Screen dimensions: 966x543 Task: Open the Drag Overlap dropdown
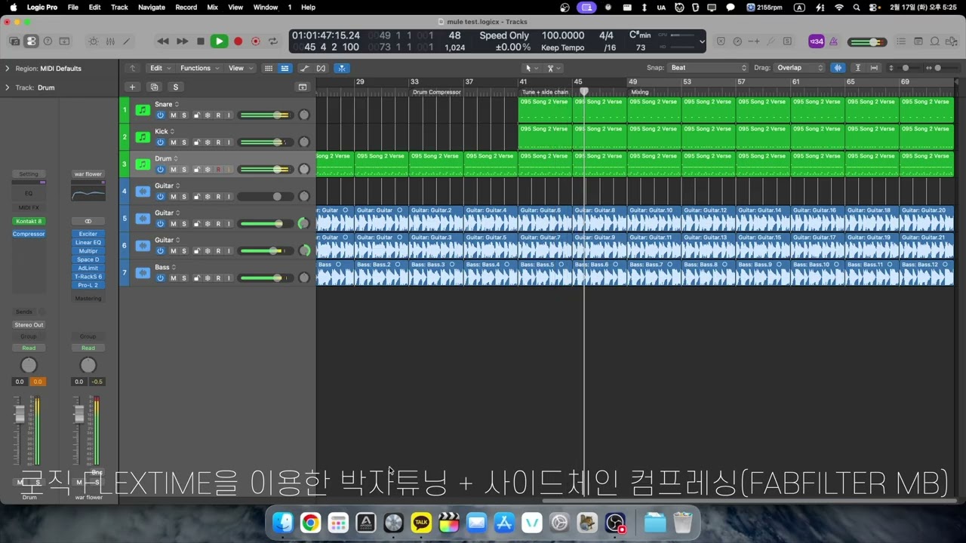click(x=800, y=68)
